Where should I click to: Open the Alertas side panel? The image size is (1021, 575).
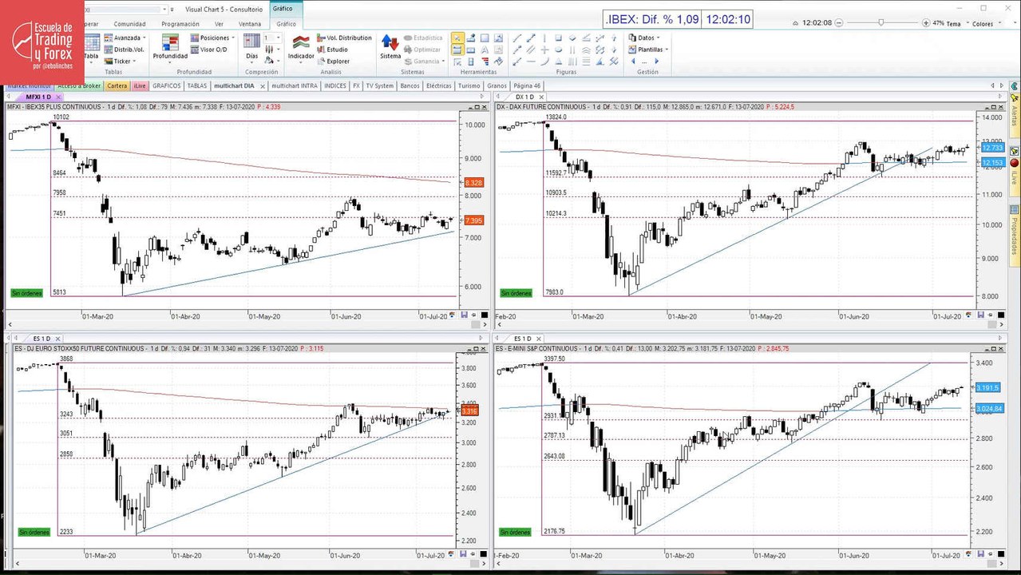click(1015, 116)
